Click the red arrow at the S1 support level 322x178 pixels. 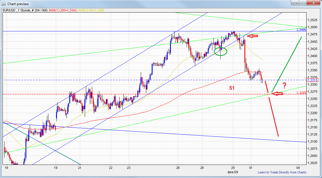[x=277, y=93]
